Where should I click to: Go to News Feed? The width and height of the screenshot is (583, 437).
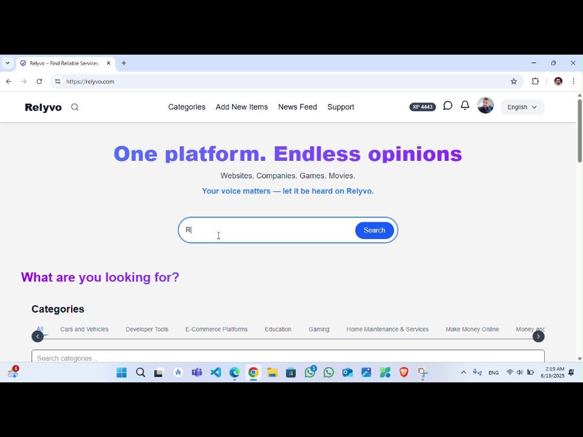(x=298, y=107)
